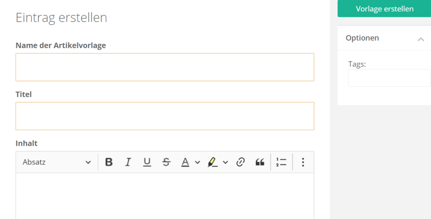
Task: Open the font color dropdown arrow
Action: [197, 162]
